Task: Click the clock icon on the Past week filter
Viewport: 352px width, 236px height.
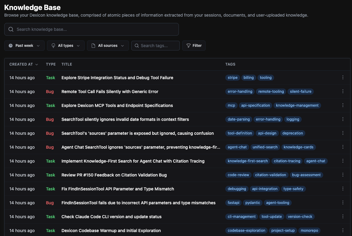Action: point(10,45)
